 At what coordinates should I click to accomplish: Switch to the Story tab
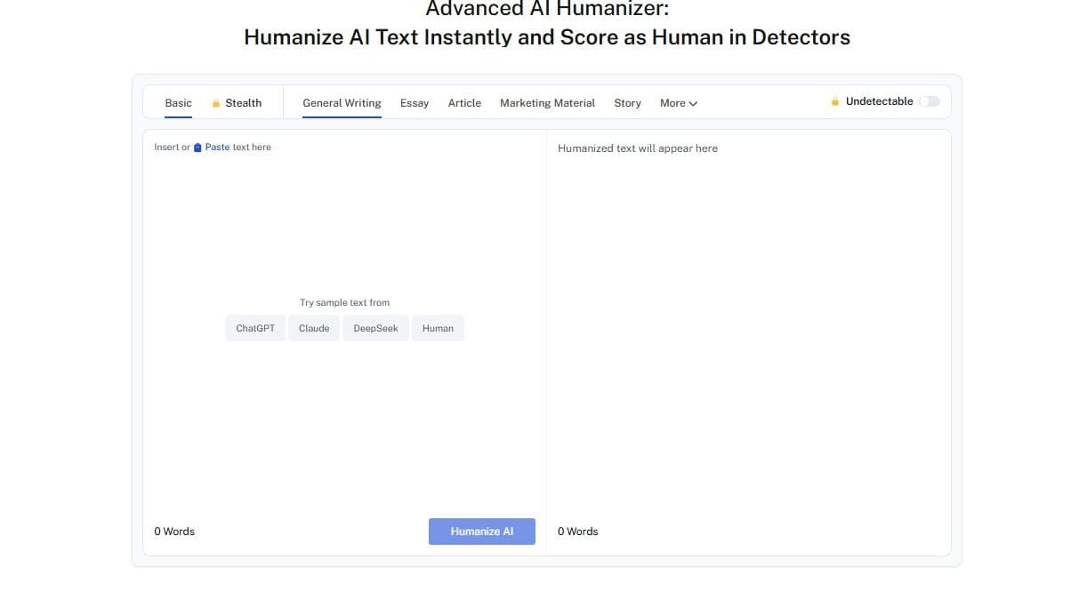(x=627, y=102)
